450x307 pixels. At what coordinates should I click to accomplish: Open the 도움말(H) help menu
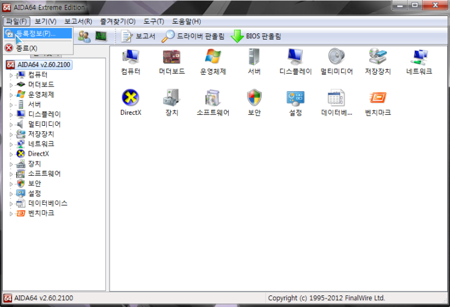tap(186, 21)
